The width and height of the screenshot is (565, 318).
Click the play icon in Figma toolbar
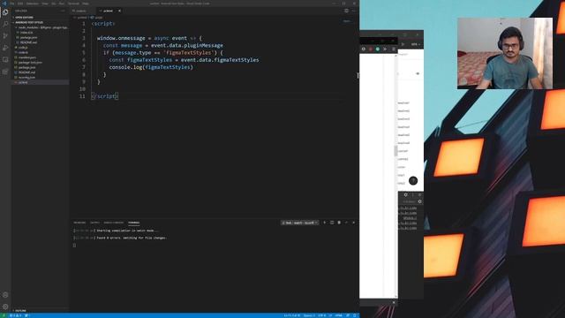pos(403,44)
